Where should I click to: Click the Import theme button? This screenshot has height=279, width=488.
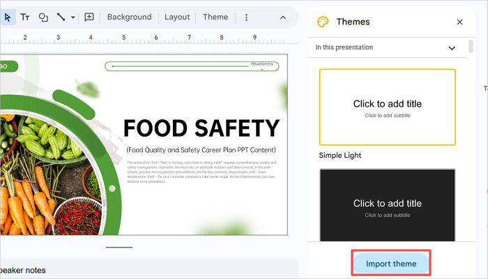pyautogui.click(x=391, y=264)
